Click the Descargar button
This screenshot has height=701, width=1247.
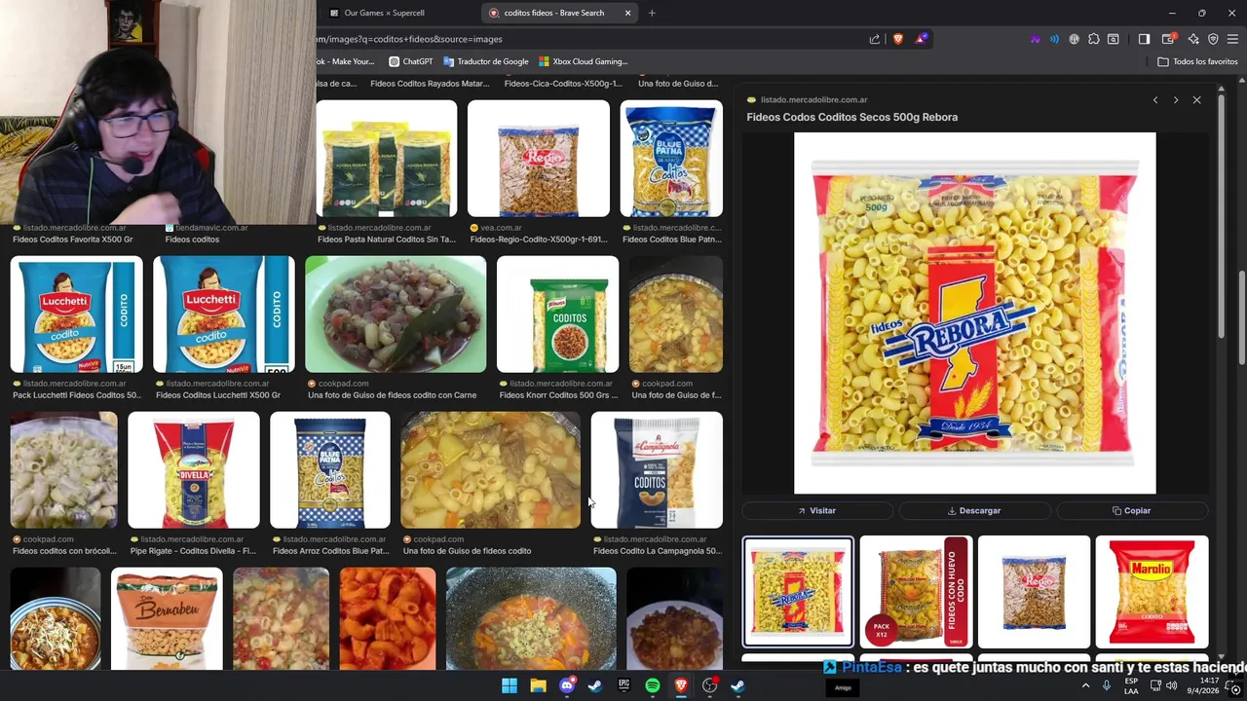point(974,510)
